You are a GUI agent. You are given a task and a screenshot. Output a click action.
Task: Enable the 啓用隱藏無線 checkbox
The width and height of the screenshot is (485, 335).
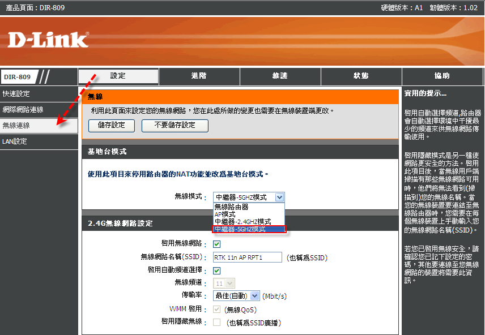tap(216, 323)
